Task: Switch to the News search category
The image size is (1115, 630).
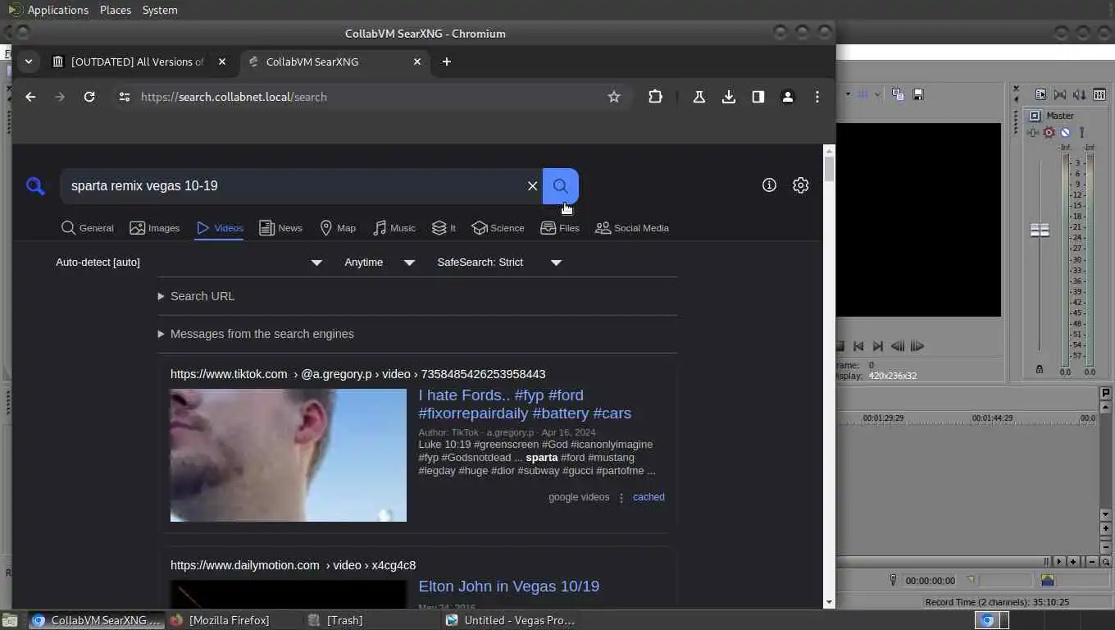Action: click(280, 228)
